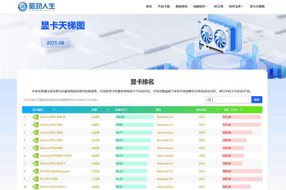Click the 86.55 score value

119,148
